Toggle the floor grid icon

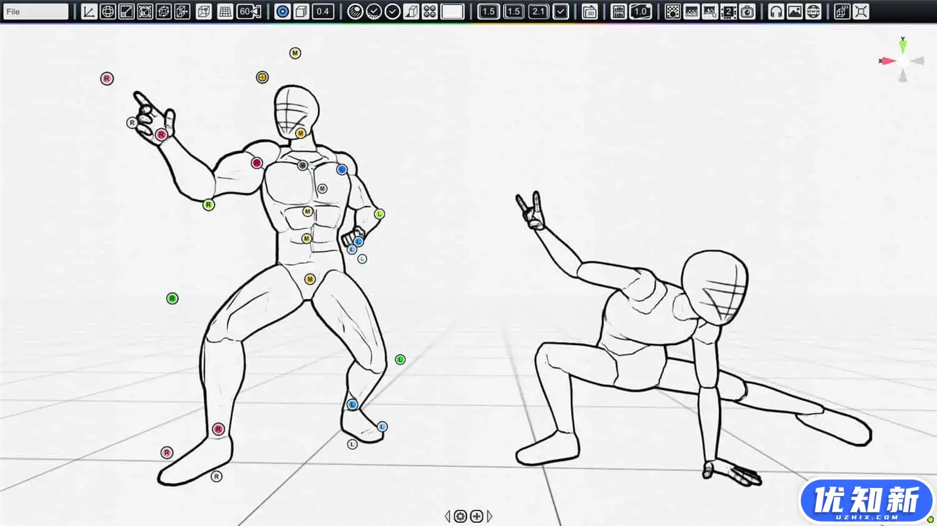225,11
